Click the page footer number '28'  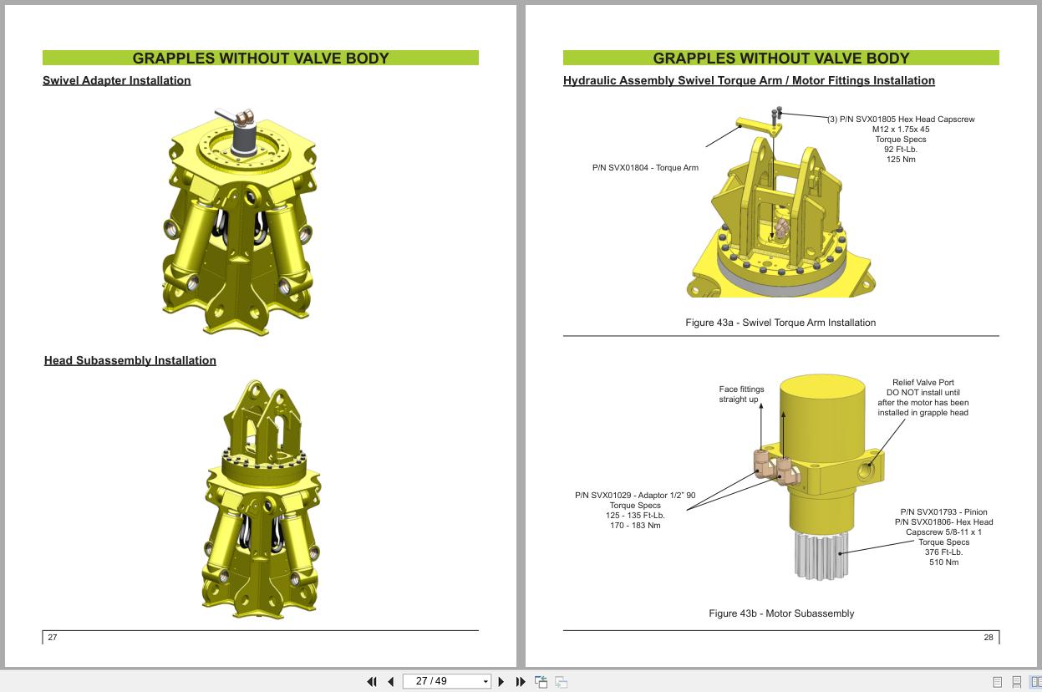(988, 636)
